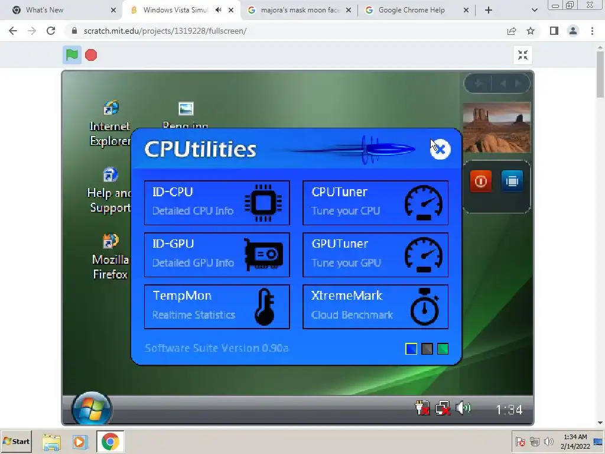Select the green theme color swatch
This screenshot has height=454, width=605.
point(443,349)
